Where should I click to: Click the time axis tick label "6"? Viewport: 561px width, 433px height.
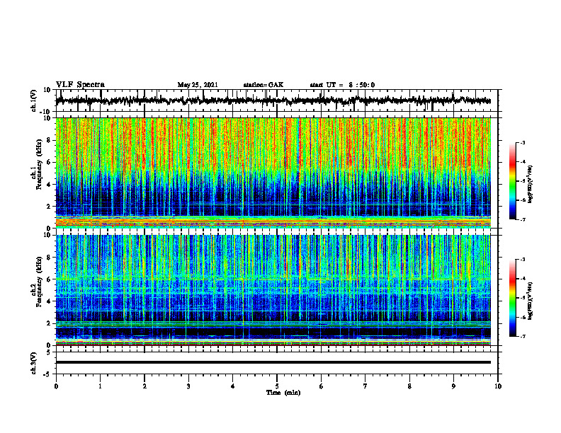322,386
